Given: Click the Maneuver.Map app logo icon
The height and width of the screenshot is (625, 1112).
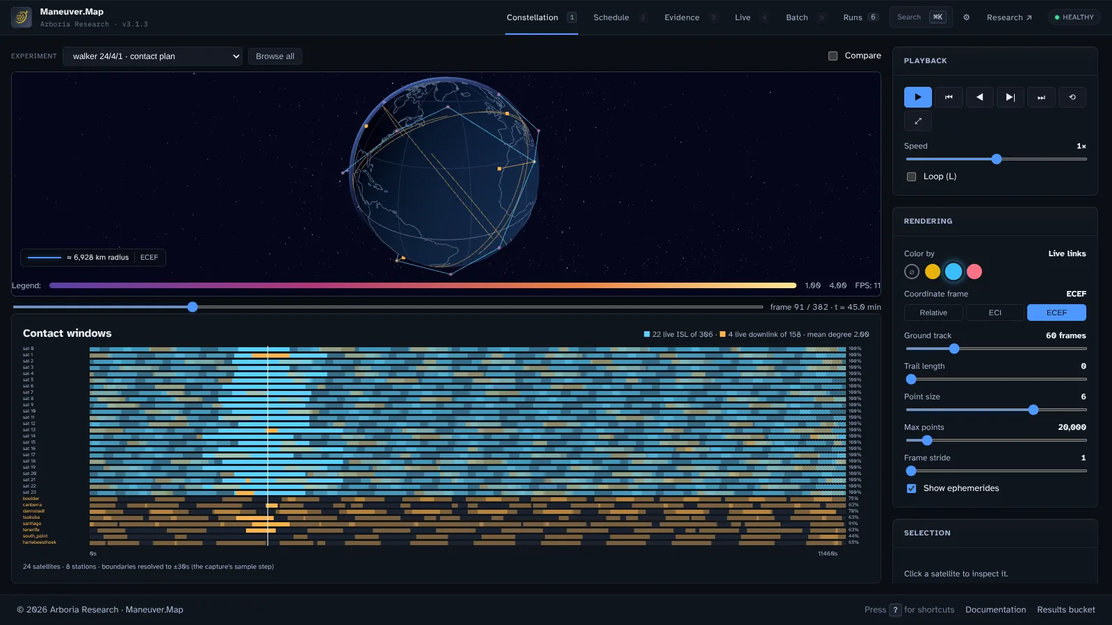Looking at the screenshot, I should point(22,17).
